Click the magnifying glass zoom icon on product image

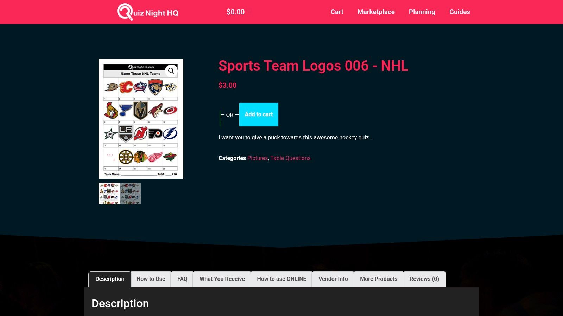pos(171,71)
